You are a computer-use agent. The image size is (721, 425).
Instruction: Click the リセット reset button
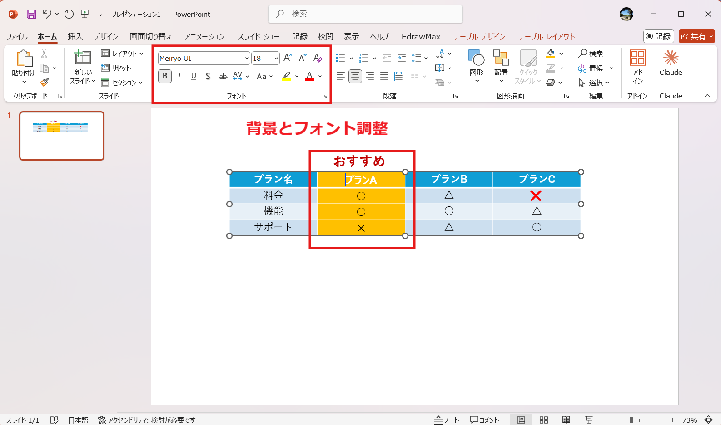(116, 68)
